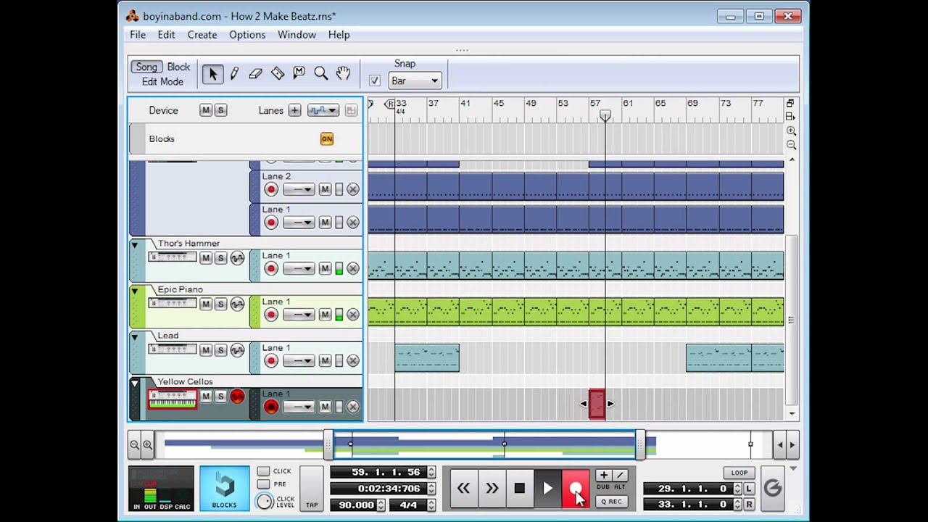Open Lane 2 type dropdown
Image resolution: width=928 pixels, height=522 pixels.
[298, 189]
